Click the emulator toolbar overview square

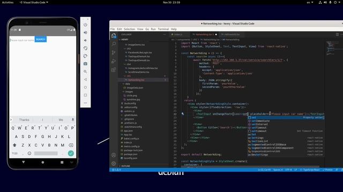tap(85, 95)
